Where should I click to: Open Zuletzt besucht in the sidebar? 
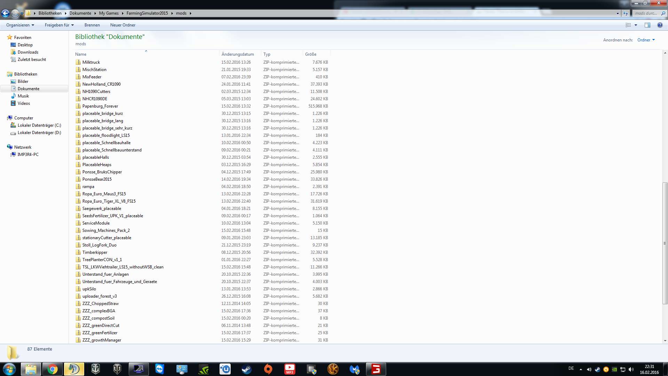32,60
